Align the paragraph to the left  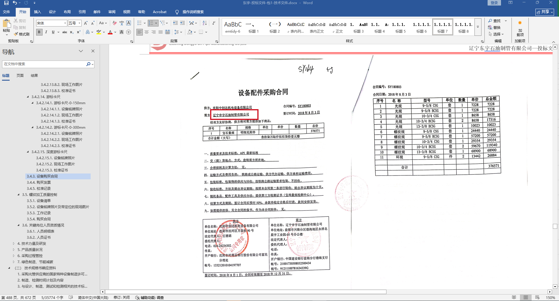tap(140, 32)
